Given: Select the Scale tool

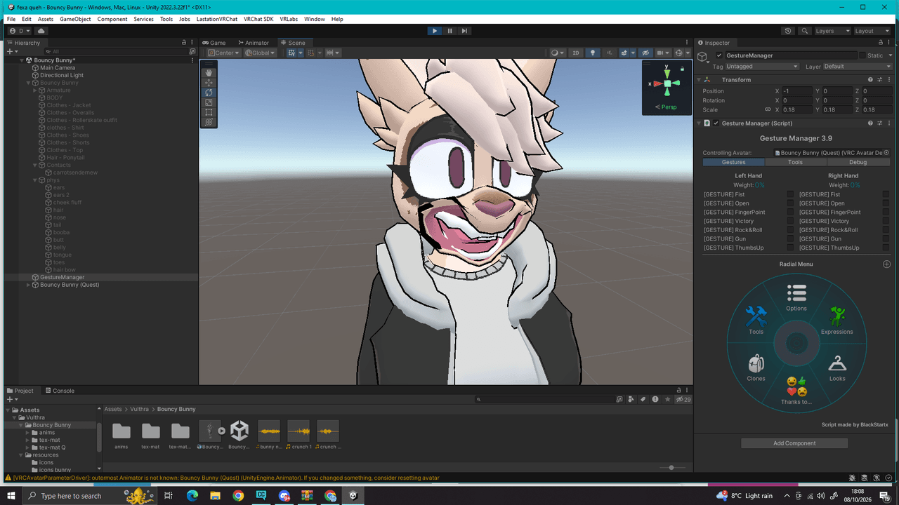Looking at the screenshot, I should pos(209,102).
